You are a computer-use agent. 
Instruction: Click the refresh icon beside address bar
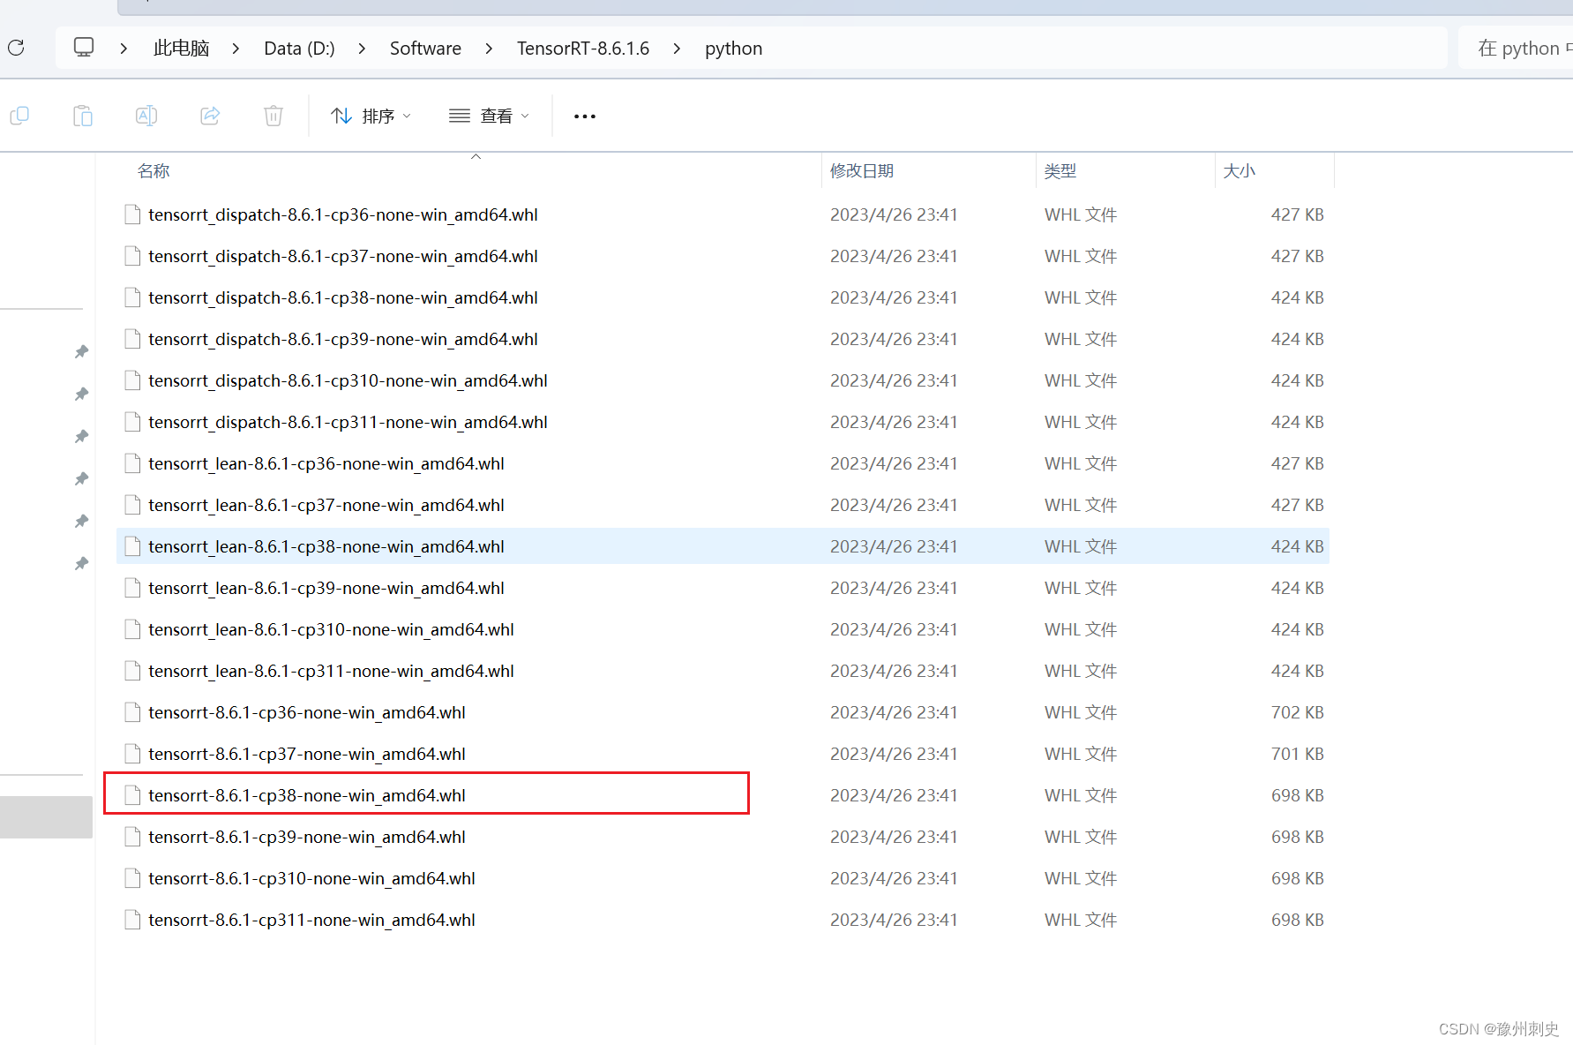16,48
